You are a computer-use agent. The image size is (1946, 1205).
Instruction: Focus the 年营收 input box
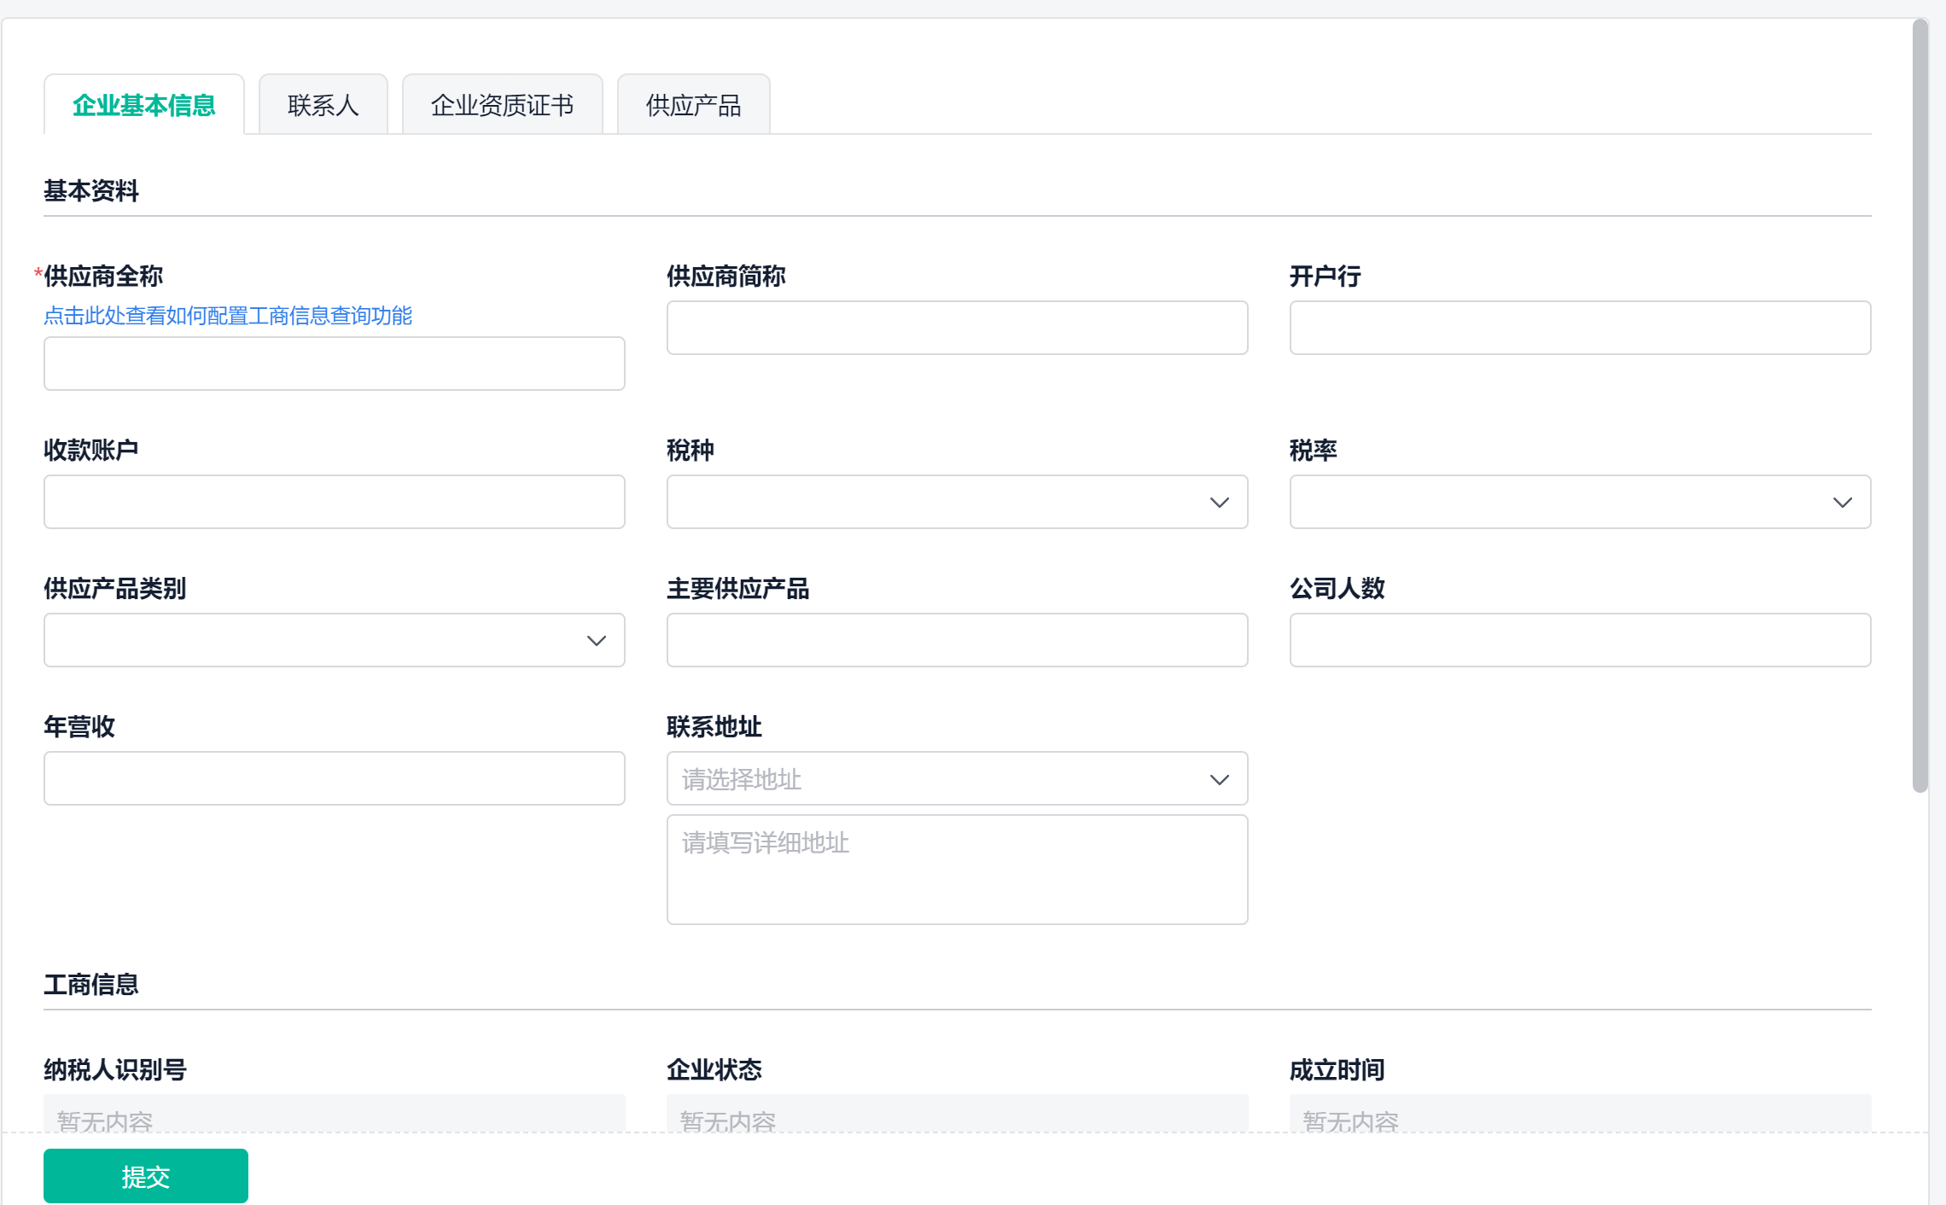pyautogui.click(x=334, y=778)
